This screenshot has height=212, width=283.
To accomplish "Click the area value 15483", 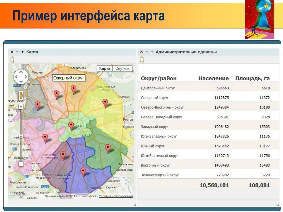I will 264,165.
